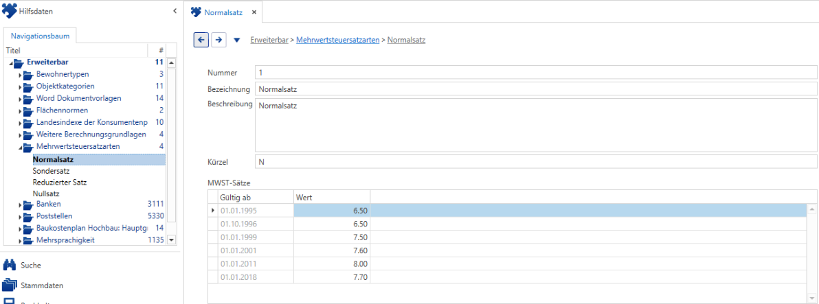Viewport: 819px width, 304px height.
Task: Select the 01.01.1995 date cell
Action: click(x=256, y=210)
